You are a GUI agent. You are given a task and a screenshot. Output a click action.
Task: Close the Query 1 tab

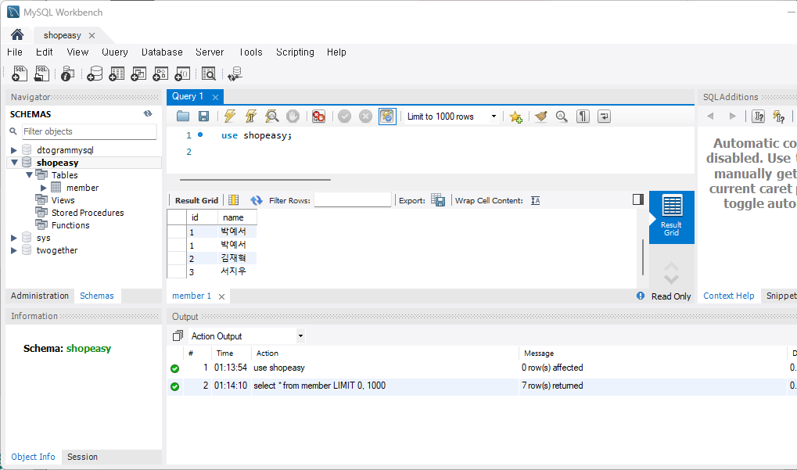(x=216, y=97)
